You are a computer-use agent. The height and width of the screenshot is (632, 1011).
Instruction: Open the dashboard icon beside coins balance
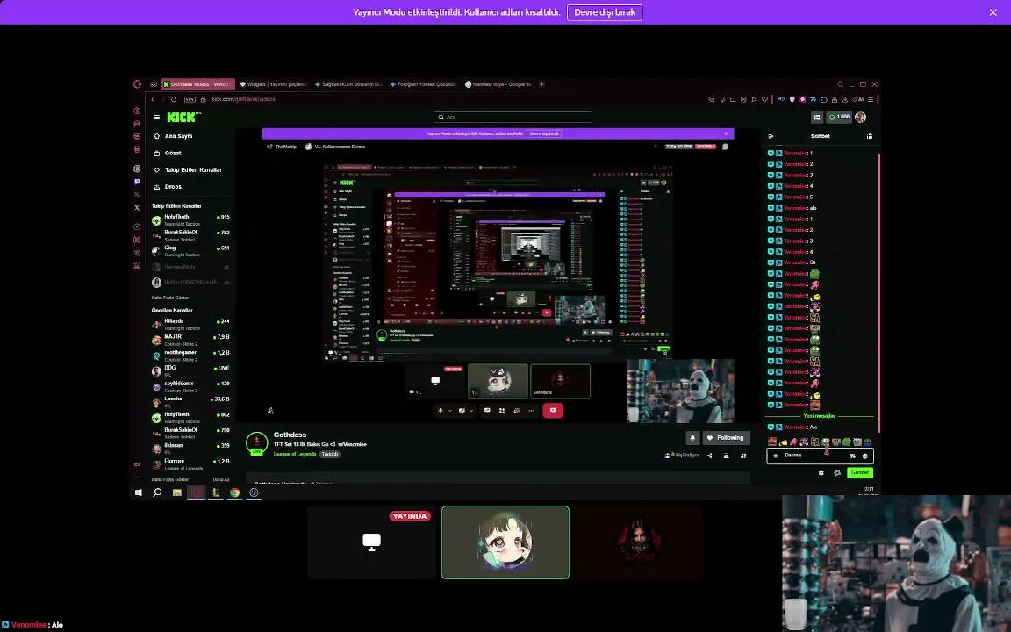(x=817, y=118)
